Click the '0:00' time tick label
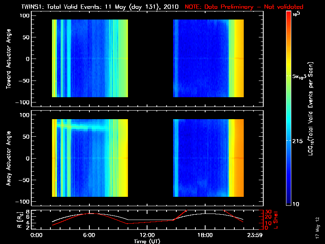The width and height of the screenshot is (325, 244). pyautogui.click(x=36, y=235)
